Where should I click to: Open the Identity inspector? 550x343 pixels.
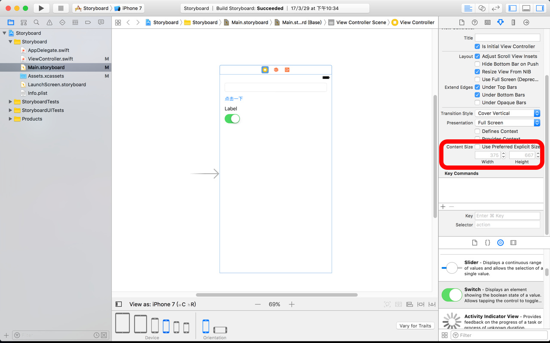pyautogui.click(x=487, y=22)
